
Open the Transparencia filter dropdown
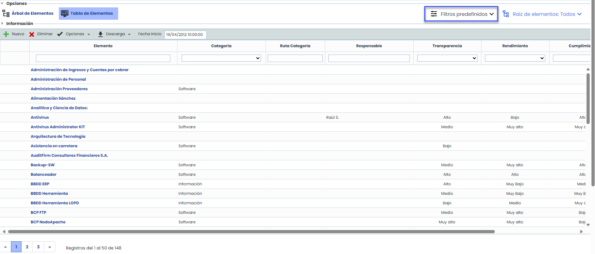[x=447, y=58]
